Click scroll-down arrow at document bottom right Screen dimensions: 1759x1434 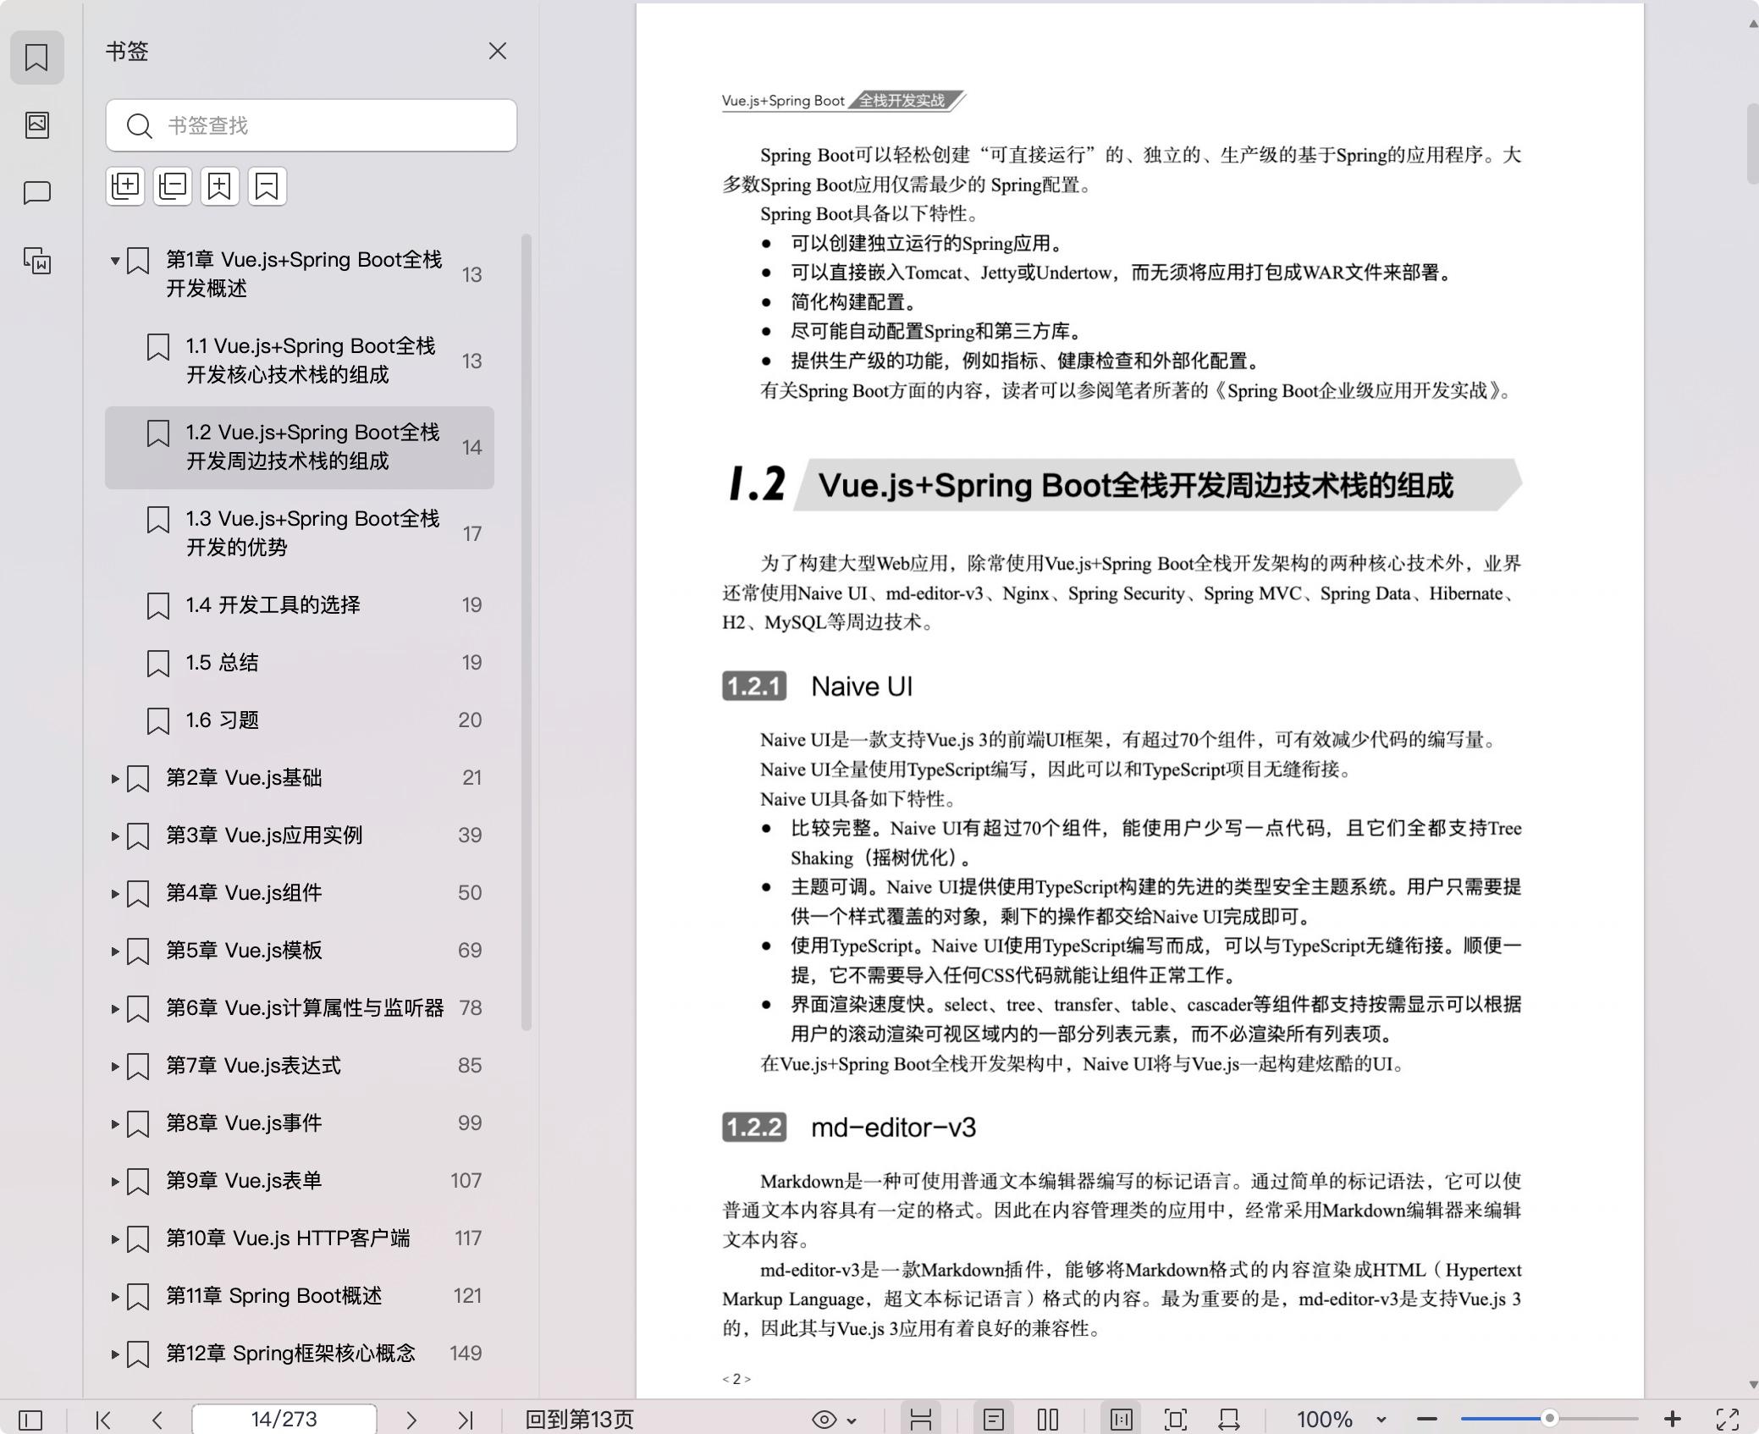[1752, 1385]
